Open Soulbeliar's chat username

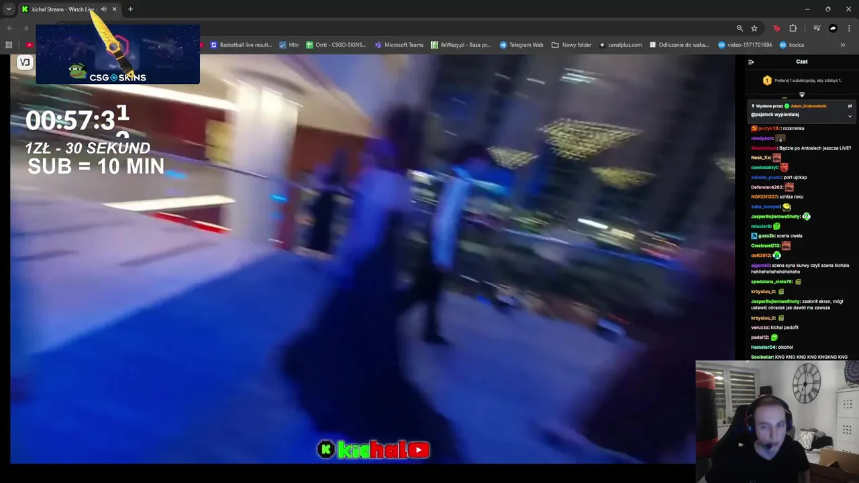(x=762, y=357)
